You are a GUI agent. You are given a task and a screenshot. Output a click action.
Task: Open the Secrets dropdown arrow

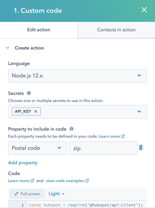tap(139, 111)
